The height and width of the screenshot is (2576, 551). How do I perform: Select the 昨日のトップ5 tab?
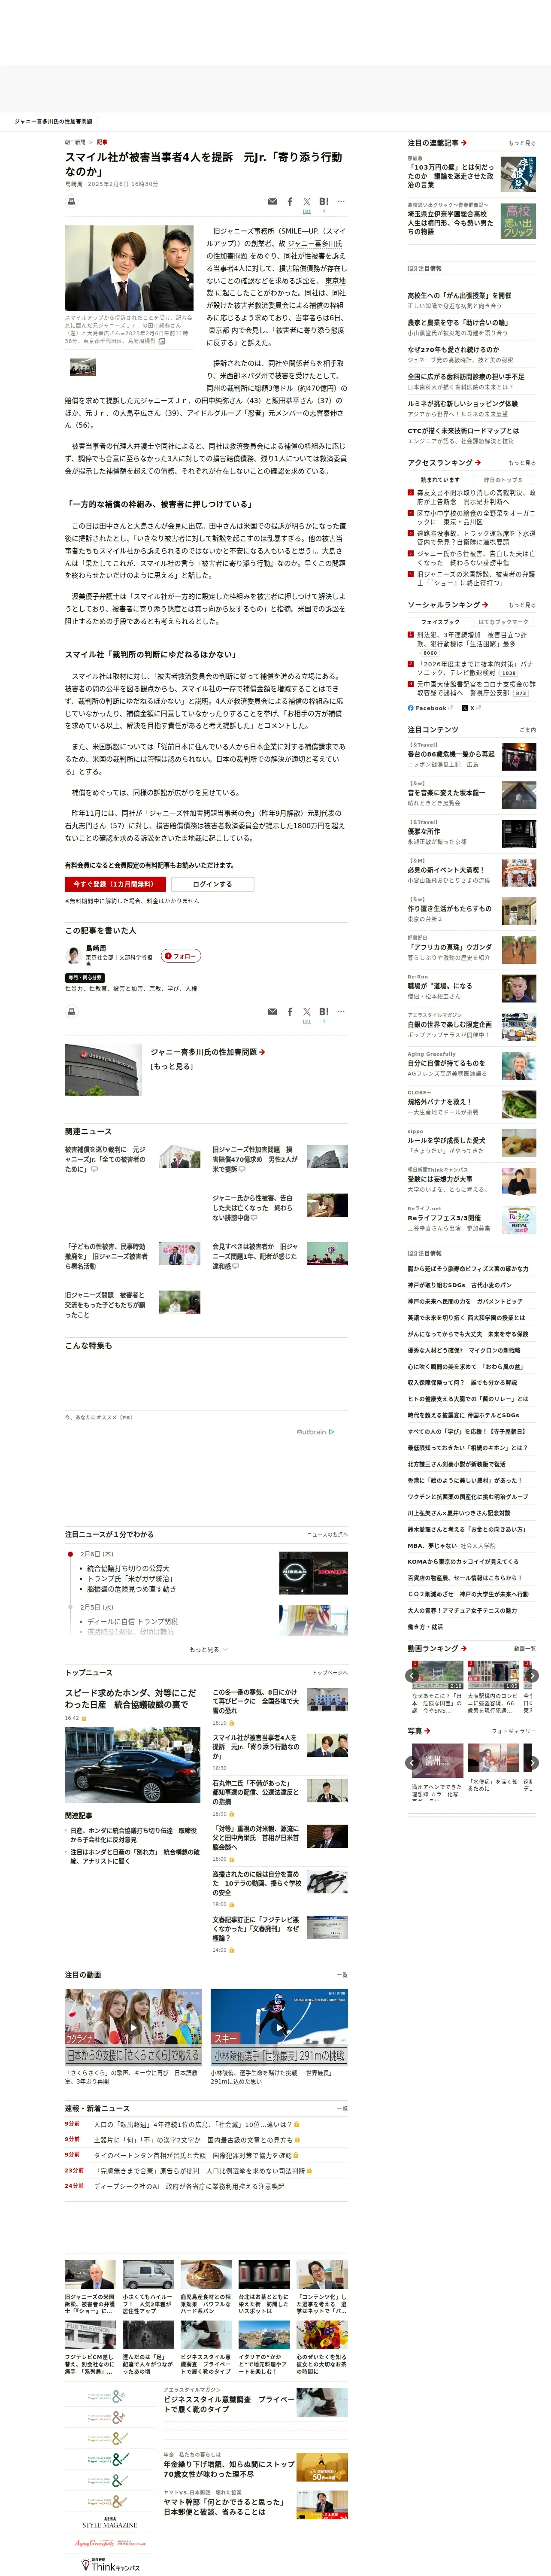click(x=503, y=480)
